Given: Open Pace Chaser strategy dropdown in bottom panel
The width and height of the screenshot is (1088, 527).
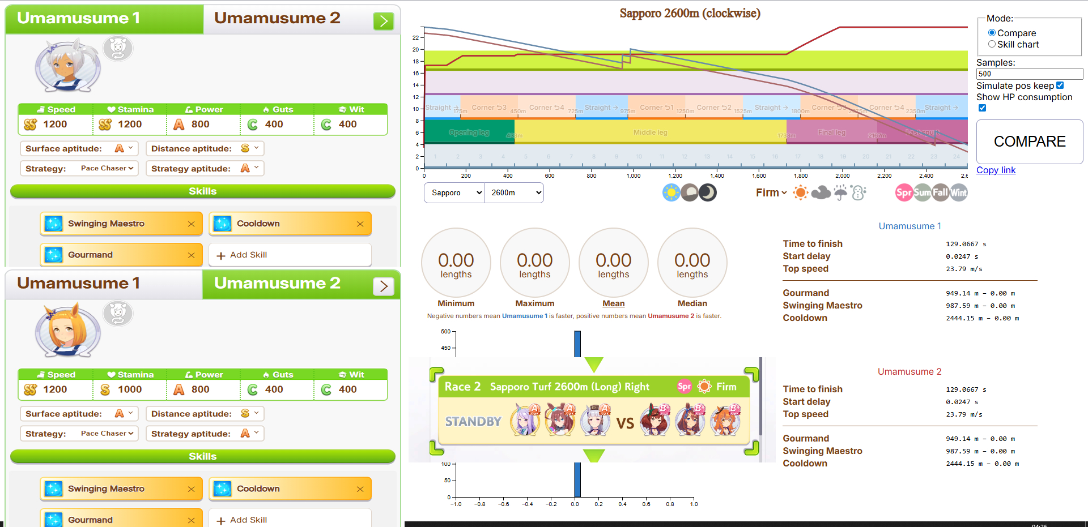Looking at the screenshot, I should (107, 433).
